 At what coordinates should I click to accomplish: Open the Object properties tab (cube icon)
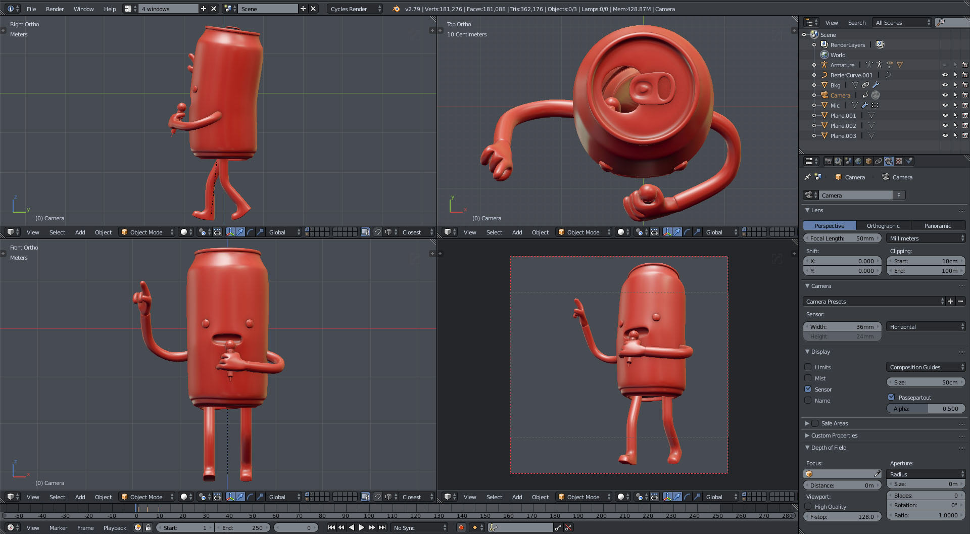(x=868, y=161)
